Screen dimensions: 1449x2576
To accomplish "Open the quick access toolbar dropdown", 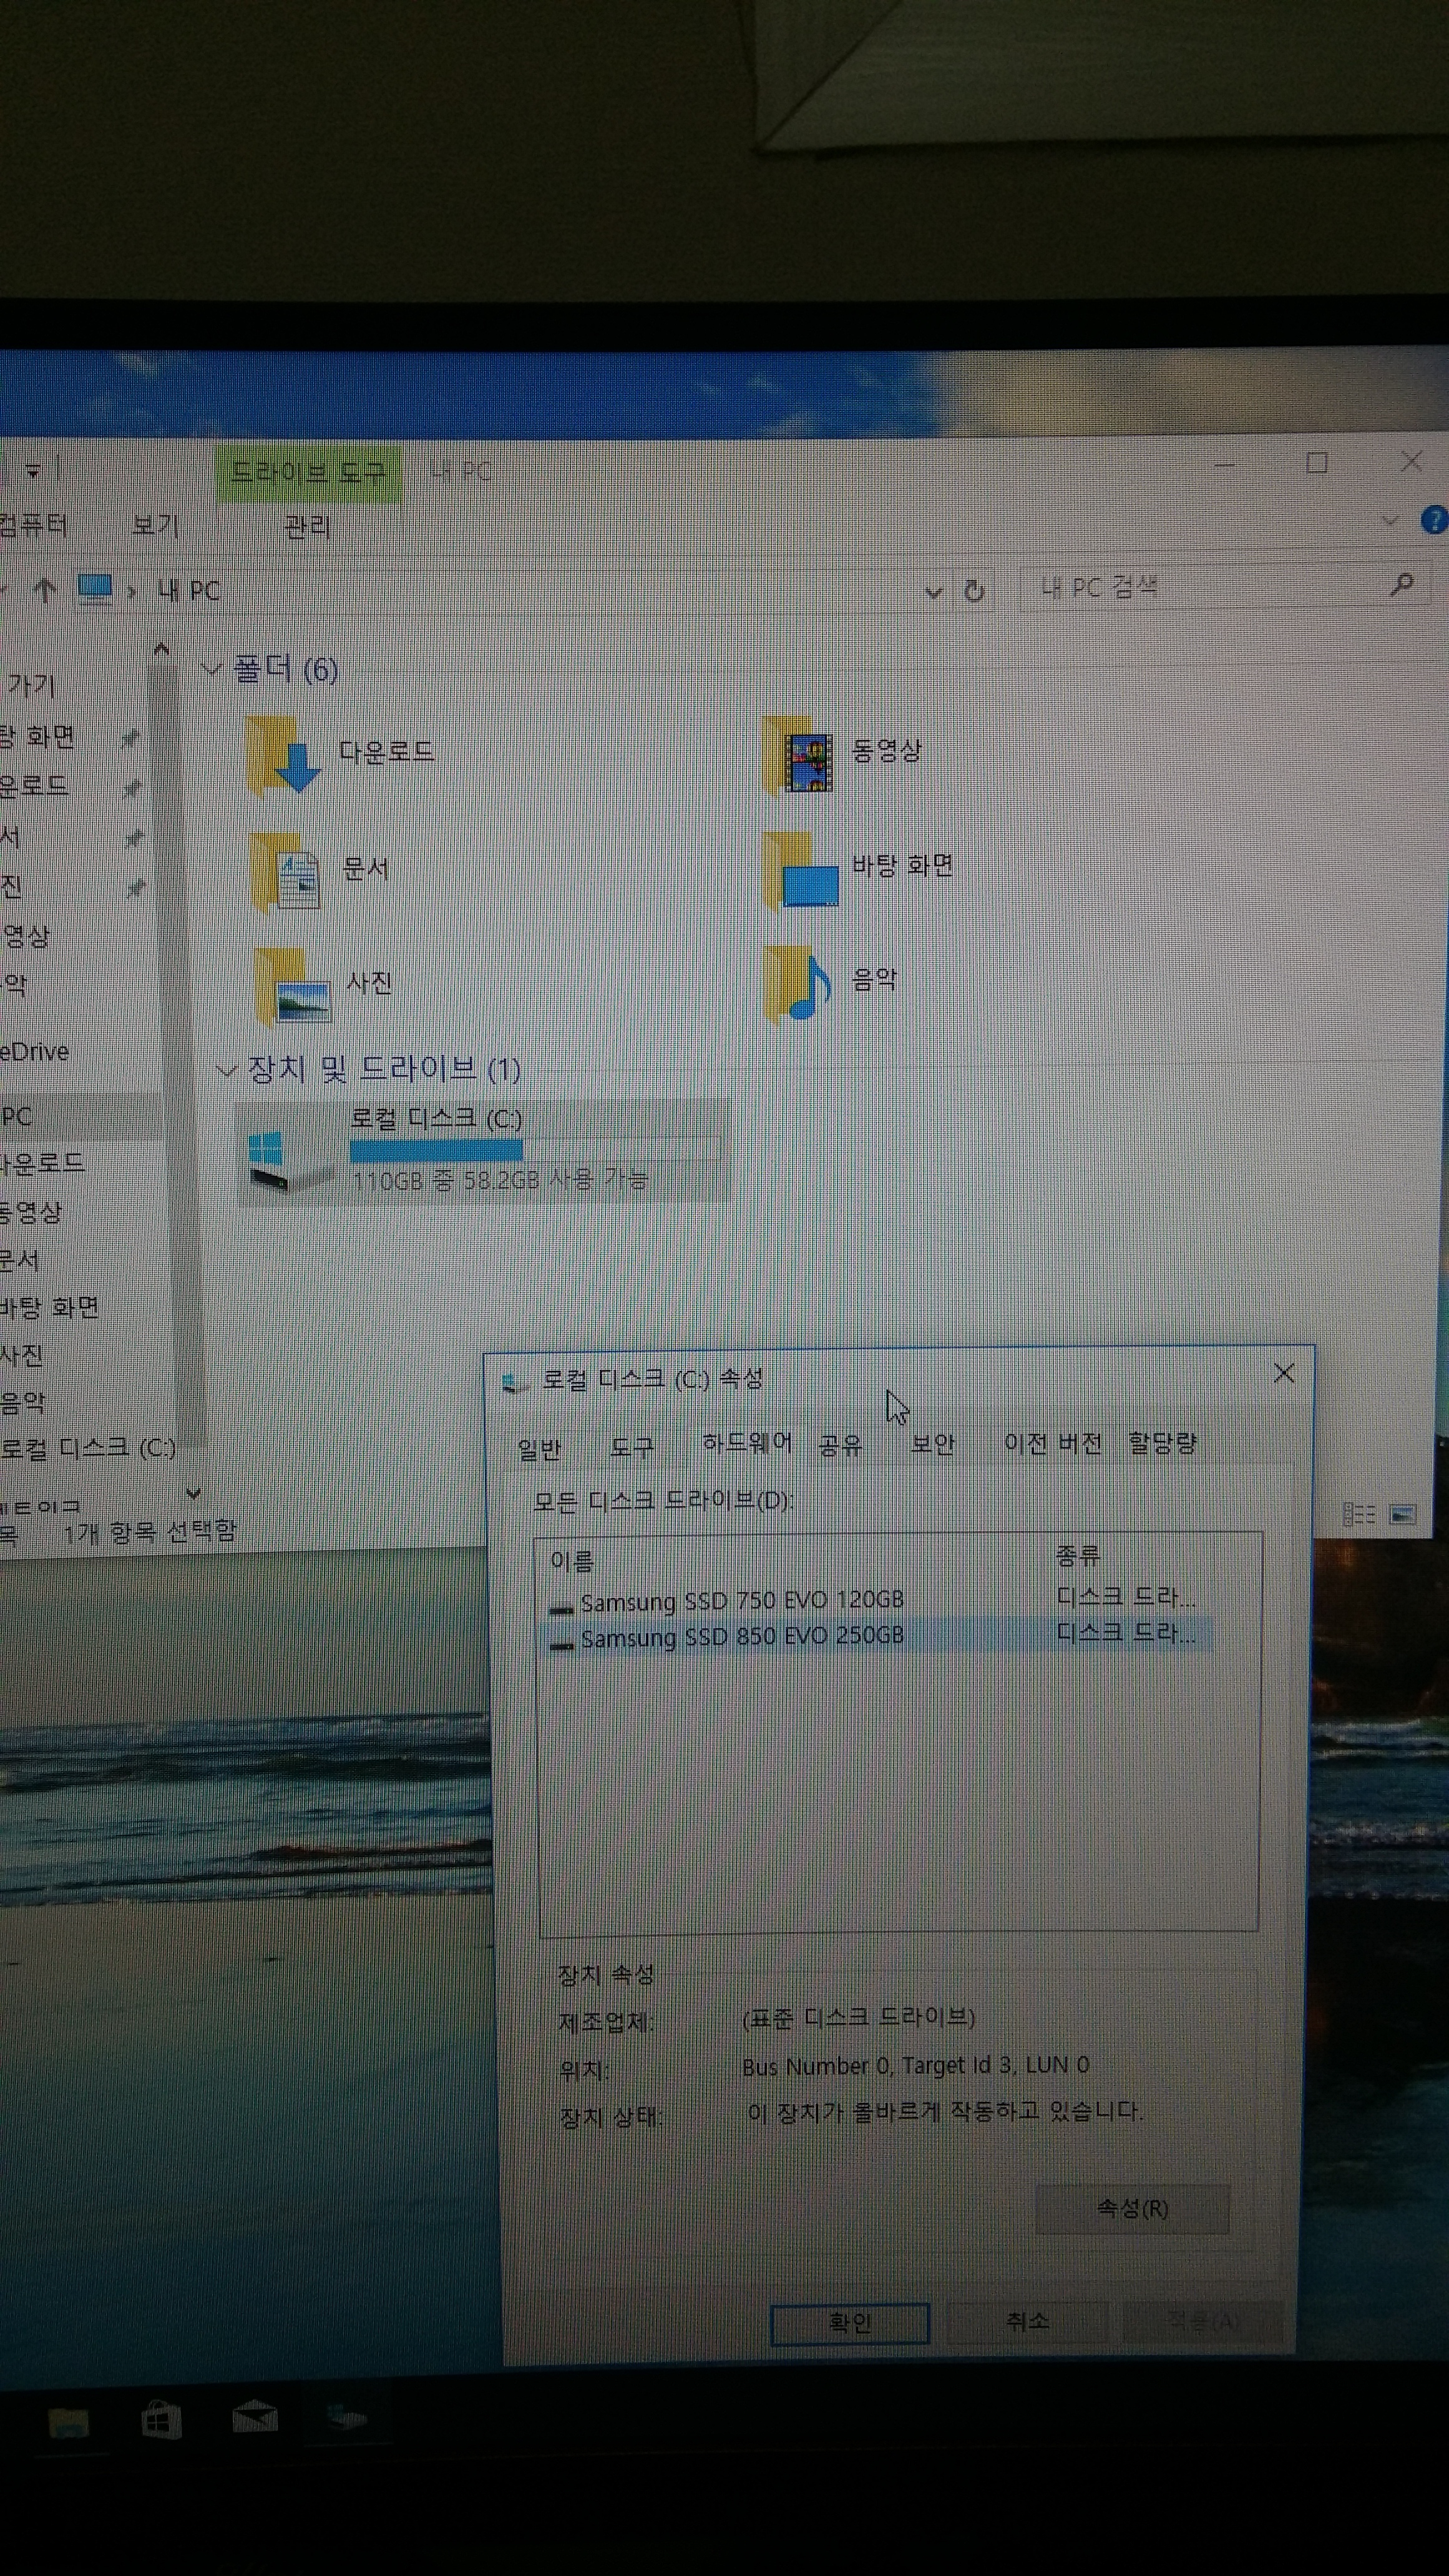I will pos(33,470).
